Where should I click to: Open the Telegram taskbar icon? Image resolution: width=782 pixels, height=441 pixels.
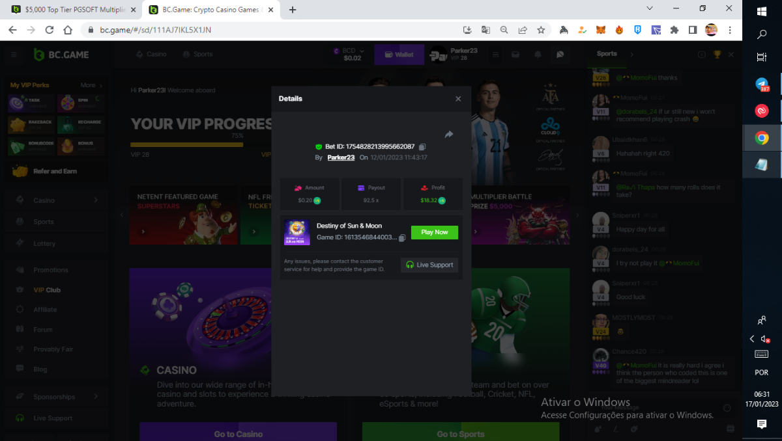(762, 84)
